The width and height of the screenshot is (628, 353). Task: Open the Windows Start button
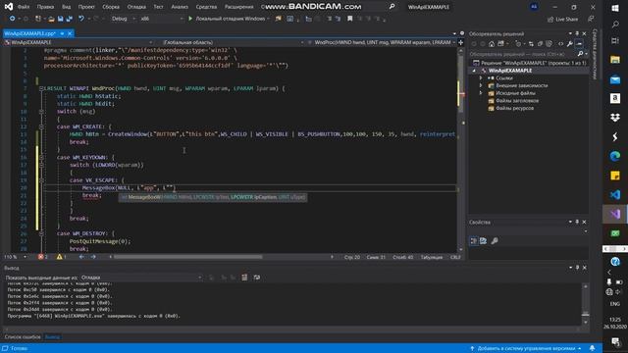pyautogui.click(x=615, y=8)
